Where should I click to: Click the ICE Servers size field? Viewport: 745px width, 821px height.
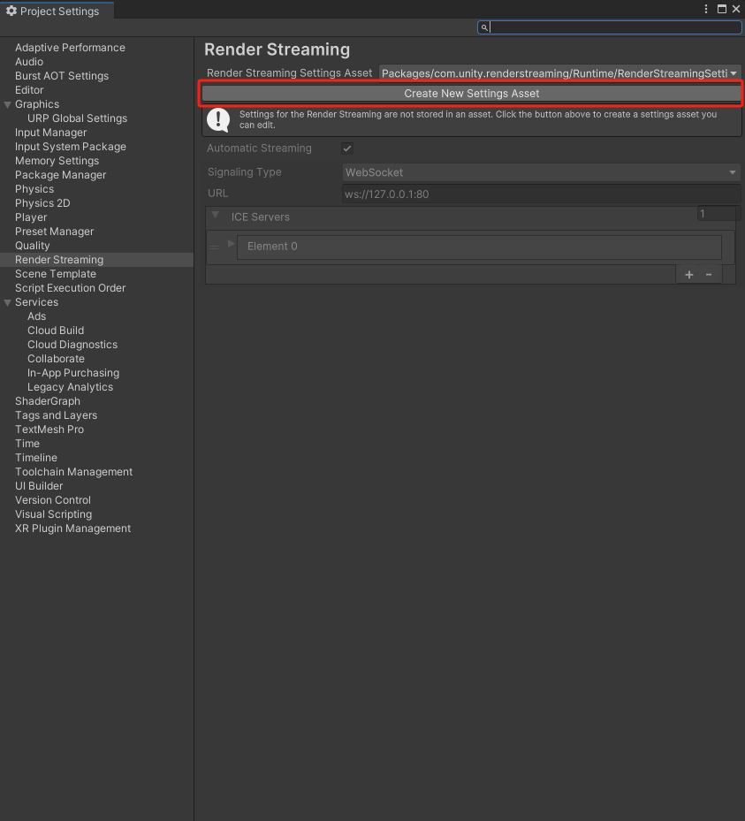point(717,214)
